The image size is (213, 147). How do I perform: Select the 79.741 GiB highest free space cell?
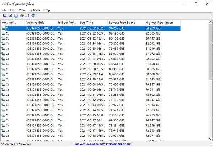point(153,89)
